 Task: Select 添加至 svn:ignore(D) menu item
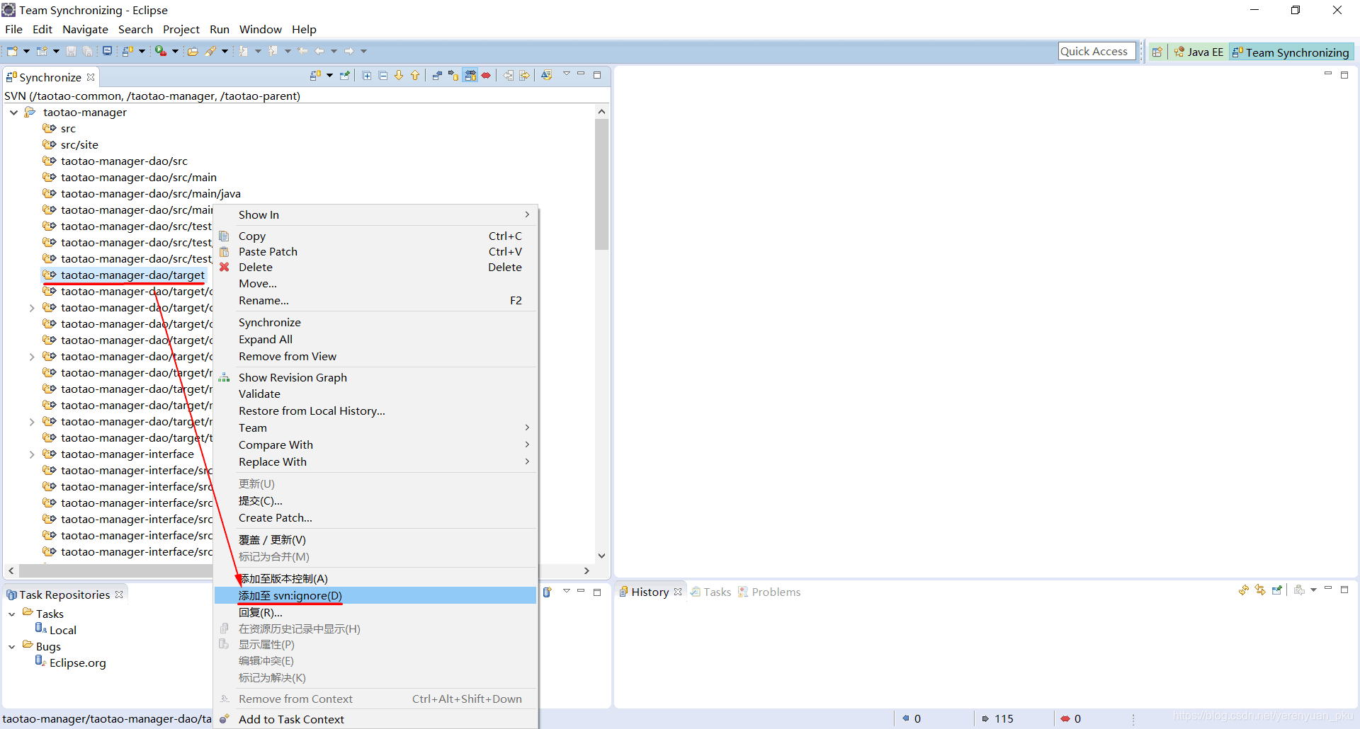pos(375,595)
